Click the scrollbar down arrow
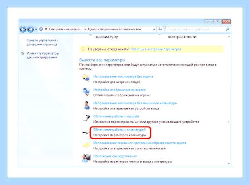 (229, 164)
